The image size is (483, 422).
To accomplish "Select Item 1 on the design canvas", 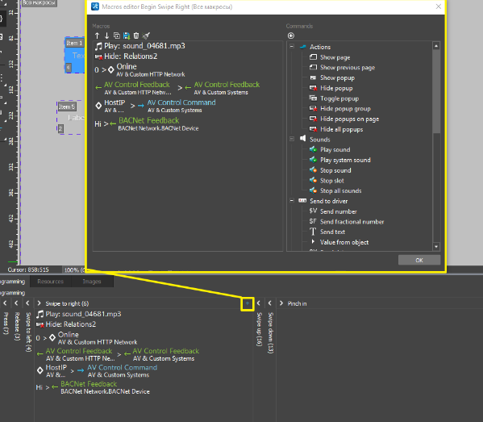I will (74, 56).
